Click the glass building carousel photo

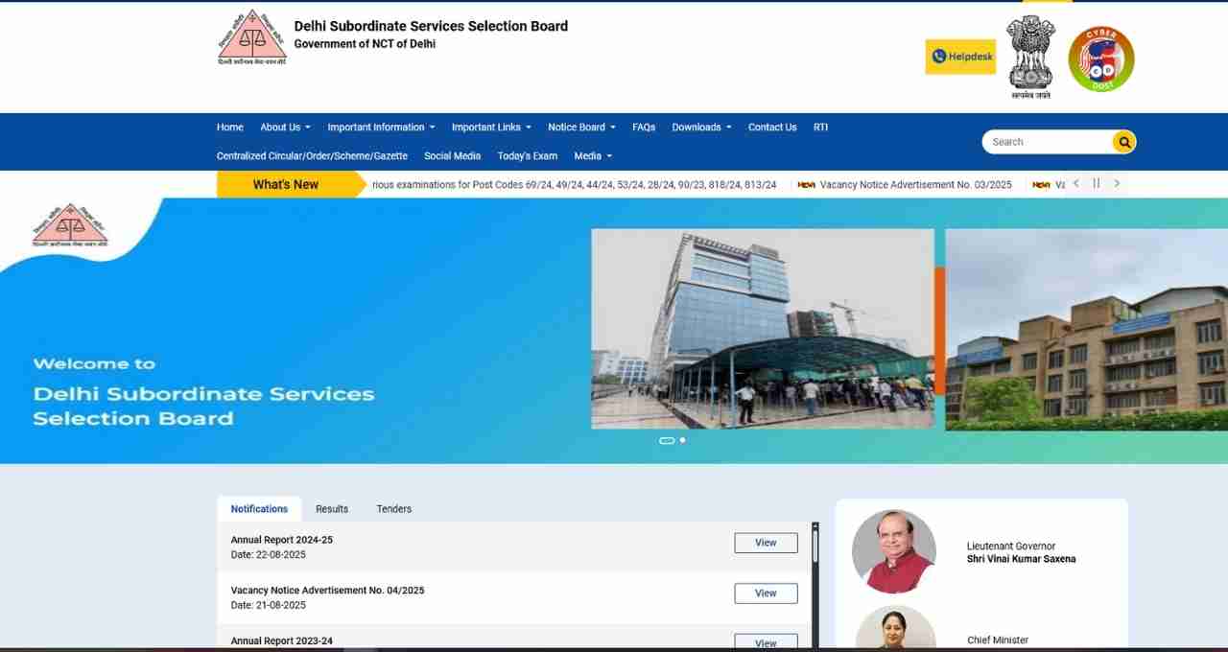763,328
